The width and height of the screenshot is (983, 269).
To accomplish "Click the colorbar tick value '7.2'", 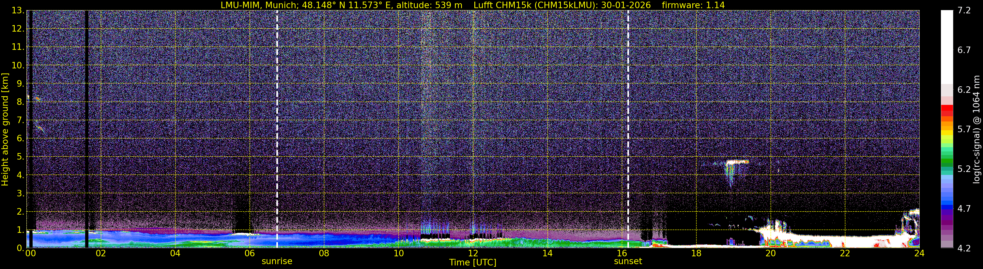I will tap(964, 11).
